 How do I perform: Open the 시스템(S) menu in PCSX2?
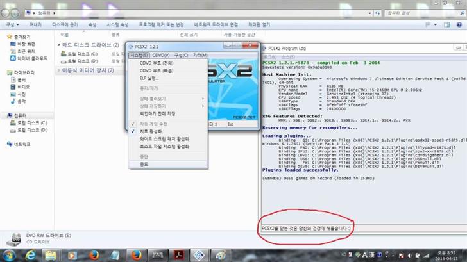139,55
